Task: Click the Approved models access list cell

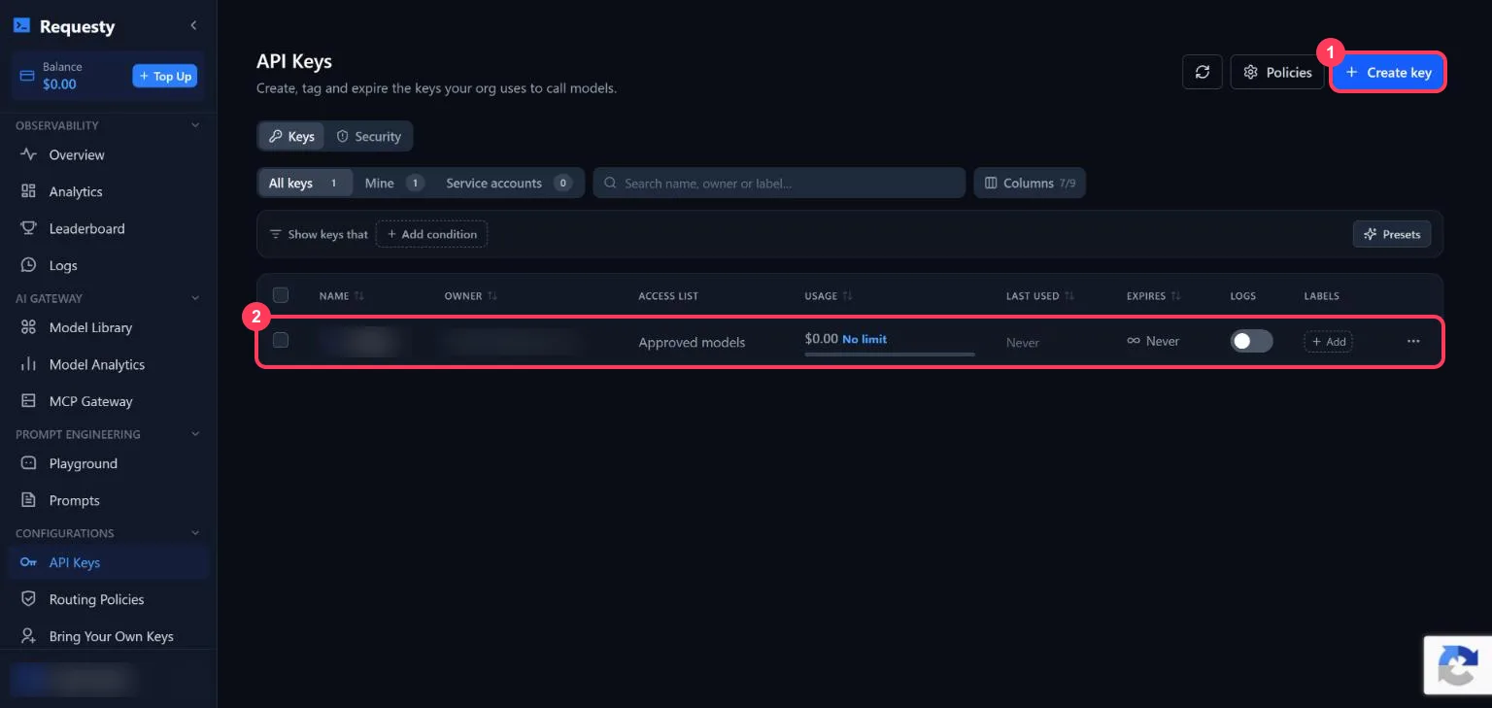Action: [692, 342]
